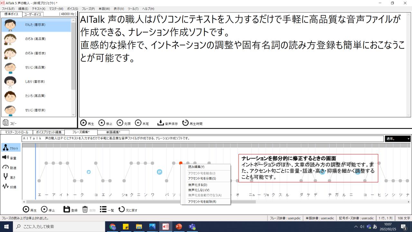Click the red accent point on the pitch curve

(x=180, y=163)
